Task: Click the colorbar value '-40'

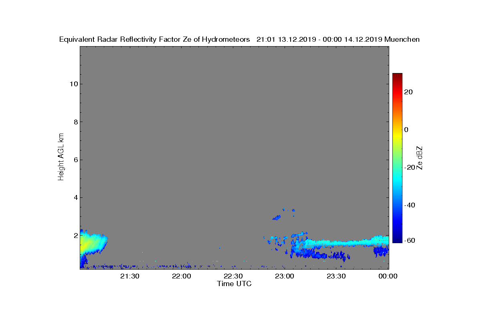Action: tap(409, 205)
